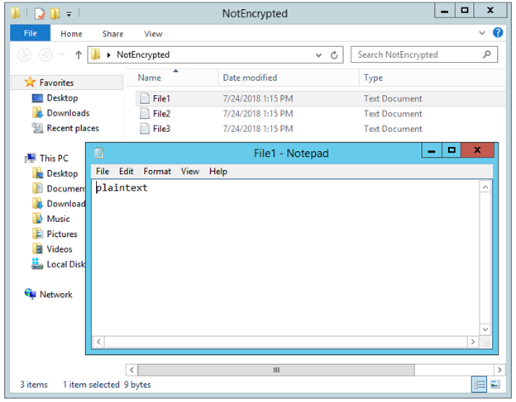Open the Music folder
This screenshot has width=516, height=402.
coord(58,219)
